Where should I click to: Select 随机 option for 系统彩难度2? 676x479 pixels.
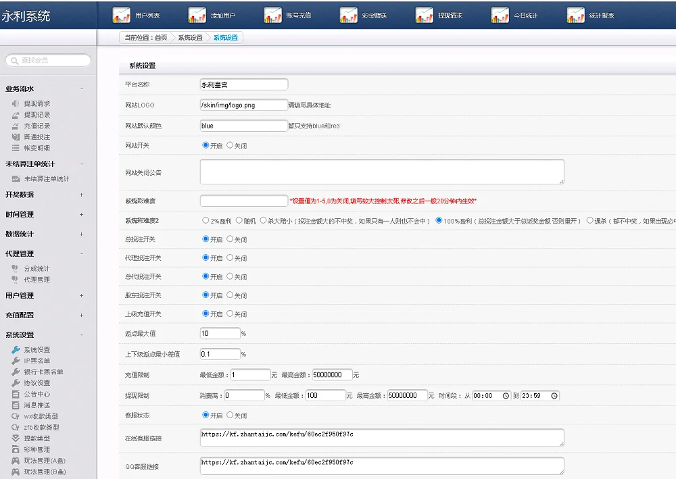239,220
